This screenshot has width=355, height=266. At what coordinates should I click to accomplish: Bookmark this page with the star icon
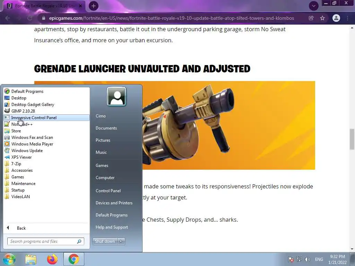pyautogui.click(x=322, y=18)
